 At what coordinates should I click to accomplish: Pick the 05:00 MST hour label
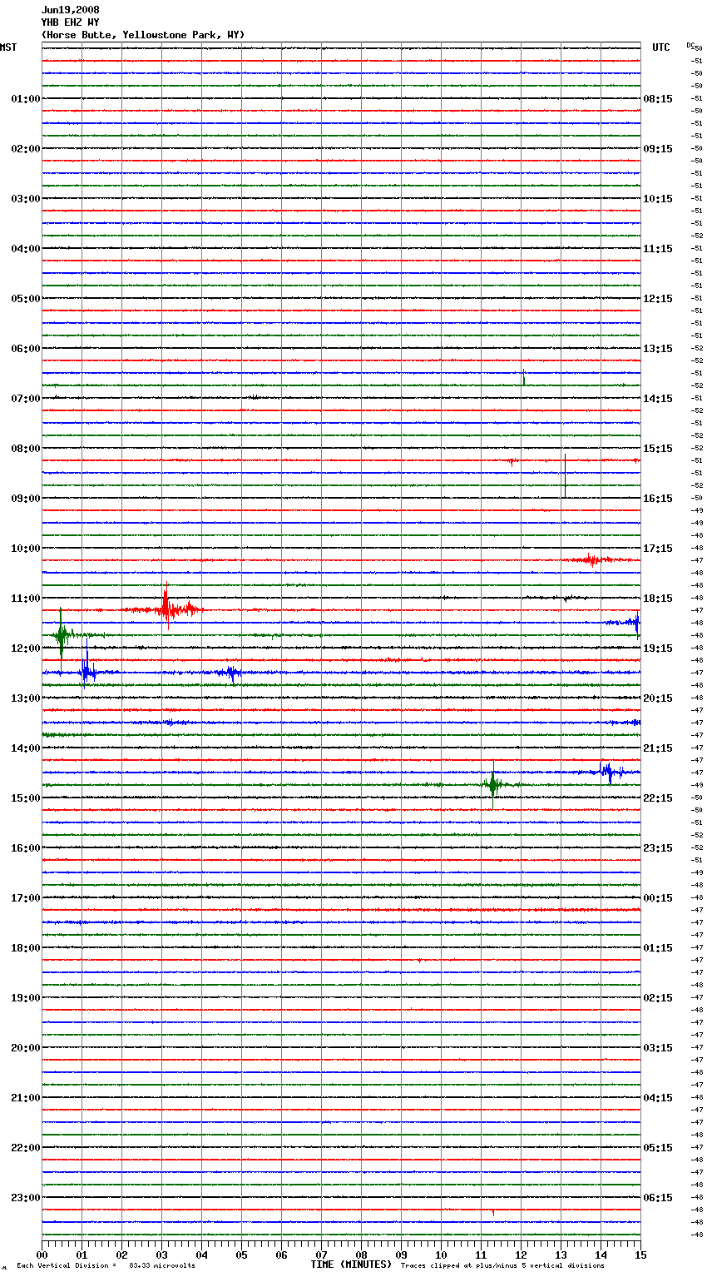pos(26,299)
